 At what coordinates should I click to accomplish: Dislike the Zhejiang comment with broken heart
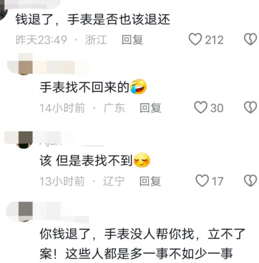[x=250, y=39]
